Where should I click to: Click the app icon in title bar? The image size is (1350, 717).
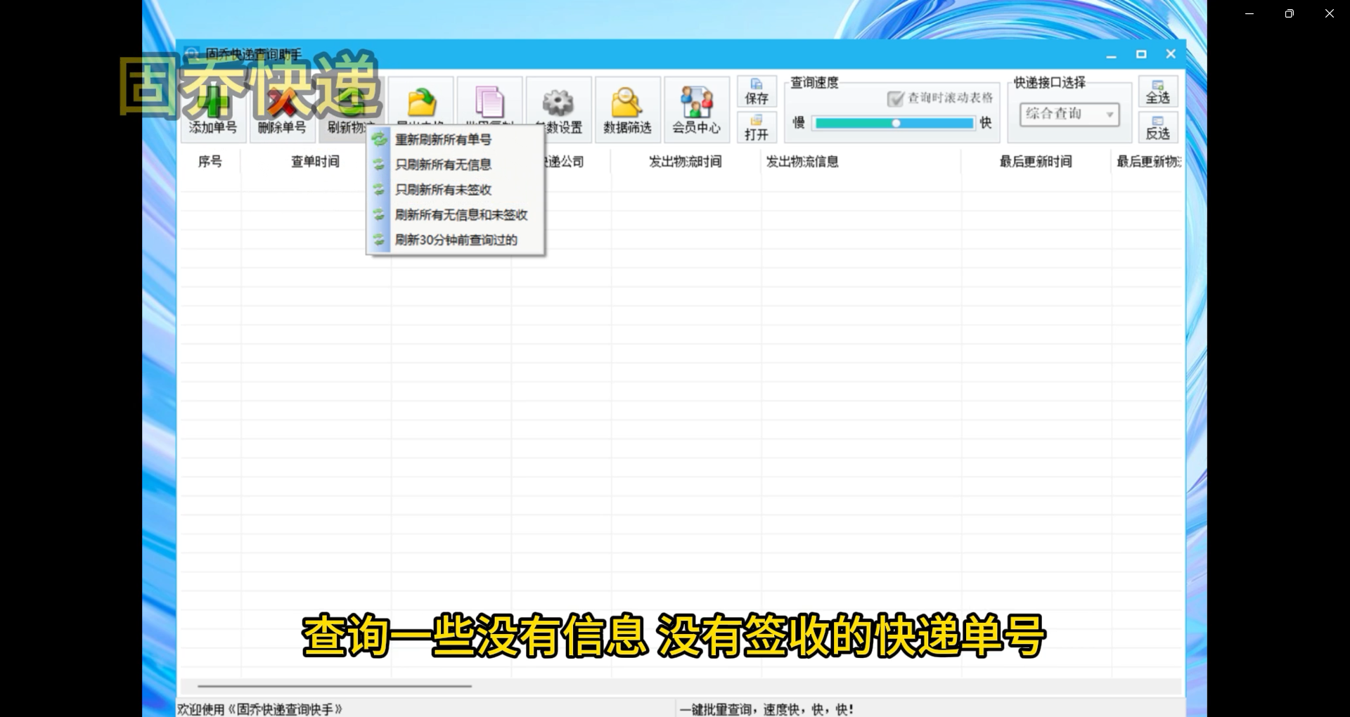coord(191,54)
